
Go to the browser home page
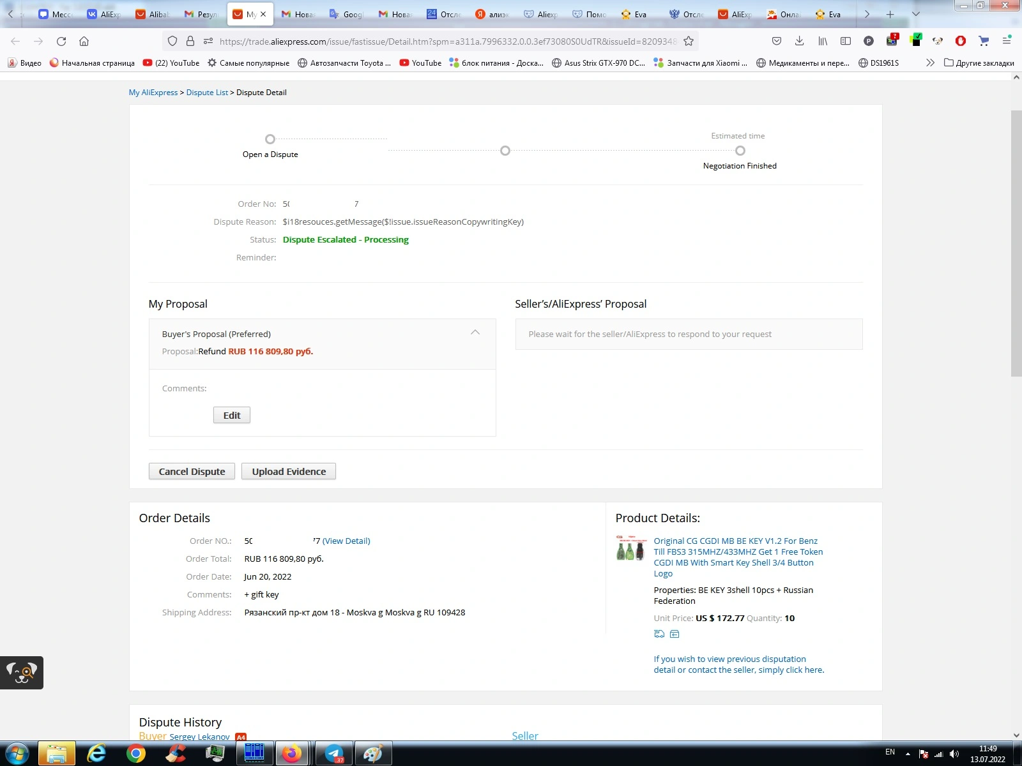(84, 41)
